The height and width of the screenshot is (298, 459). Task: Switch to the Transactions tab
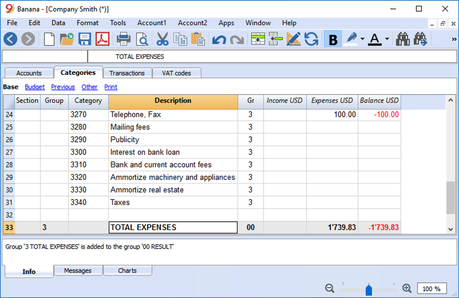click(x=127, y=73)
